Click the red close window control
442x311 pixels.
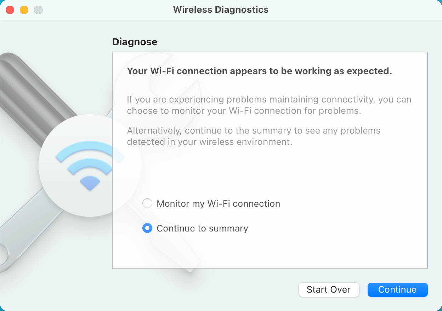coord(10,10)
